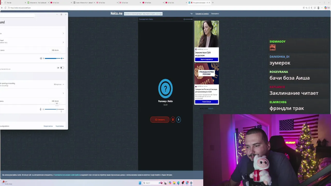This screenshot has height=186, width=331.
Task: Click the red shield report button
Action: [x=173, y=120]
